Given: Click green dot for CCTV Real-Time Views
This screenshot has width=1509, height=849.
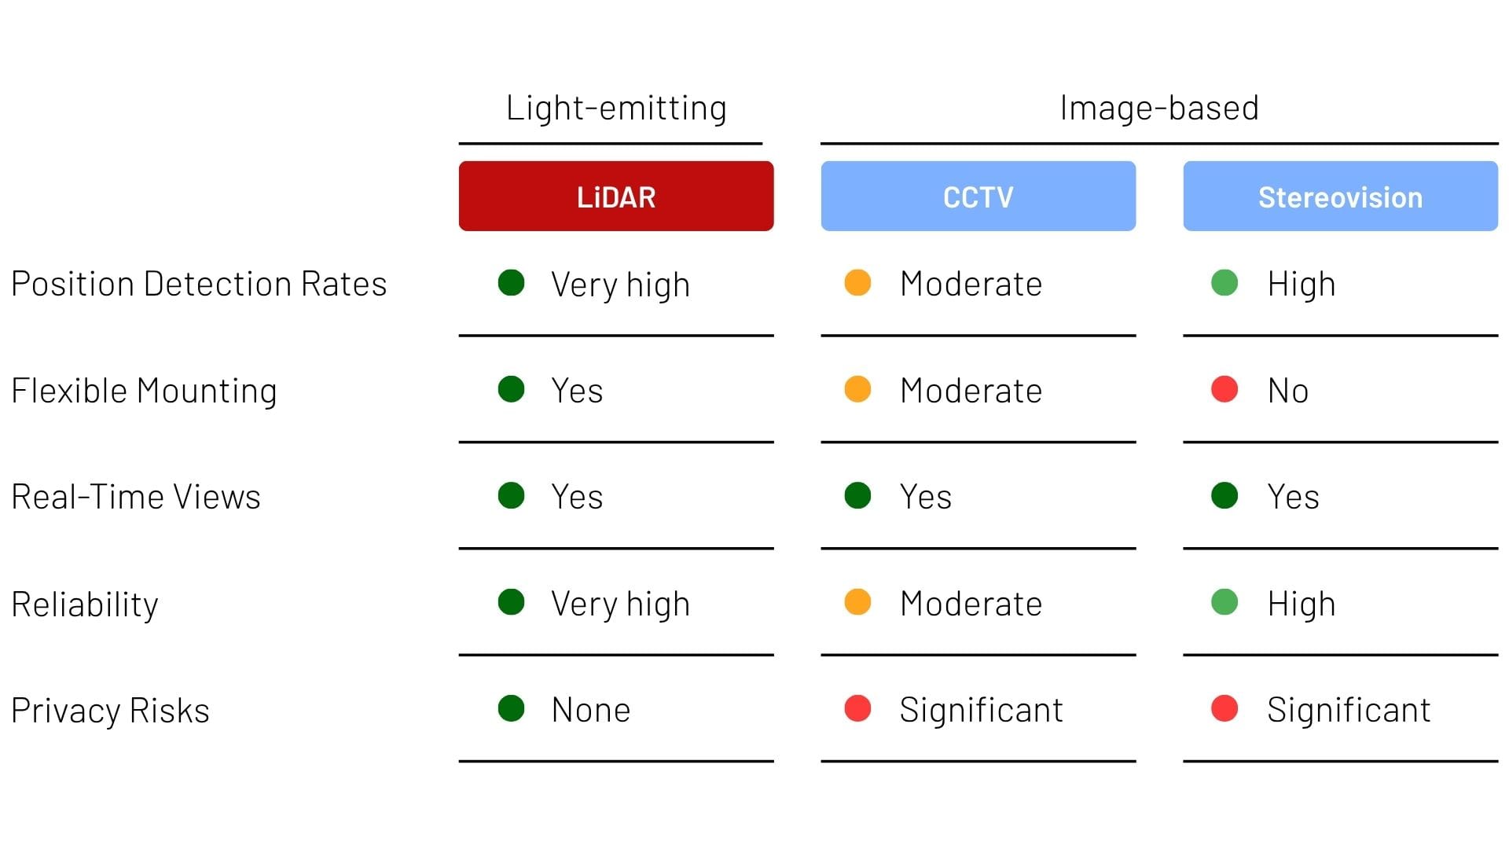Looking at the screenshot, I should click(x=857, y=496).
